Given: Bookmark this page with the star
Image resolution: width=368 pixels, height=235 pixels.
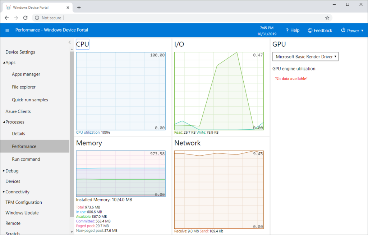Looking at the screenshot, I should coord(327,18).
